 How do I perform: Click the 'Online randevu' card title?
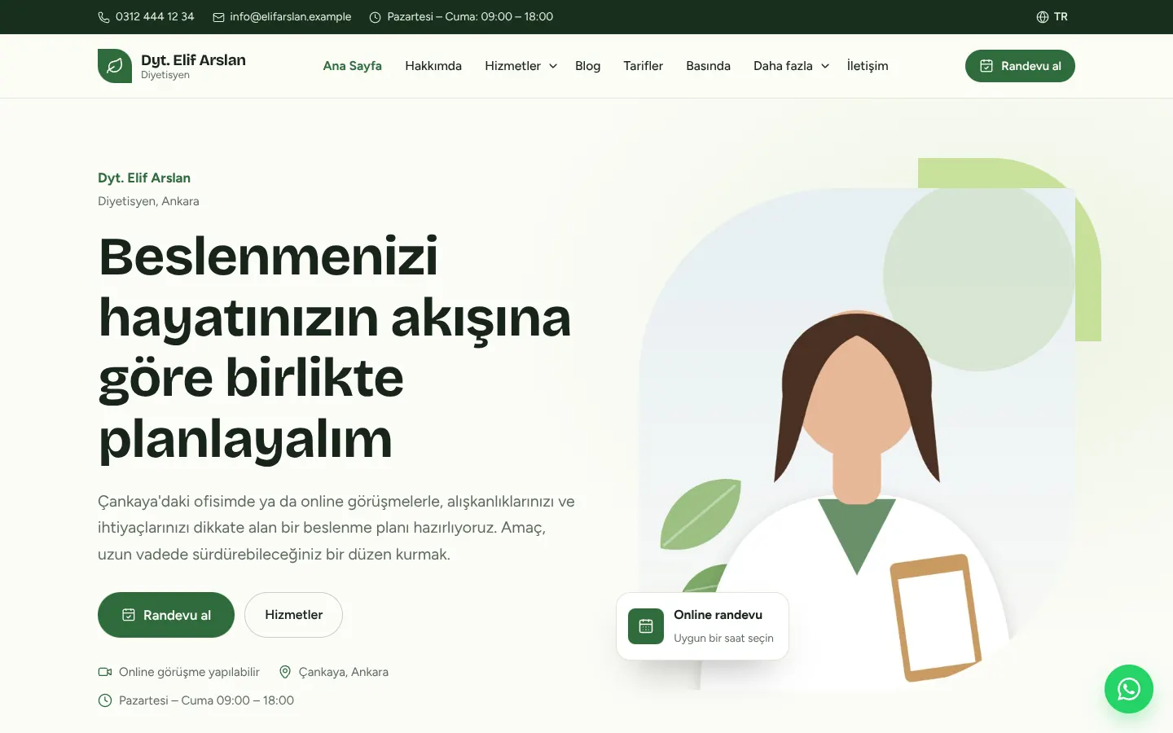coord(718,615)
